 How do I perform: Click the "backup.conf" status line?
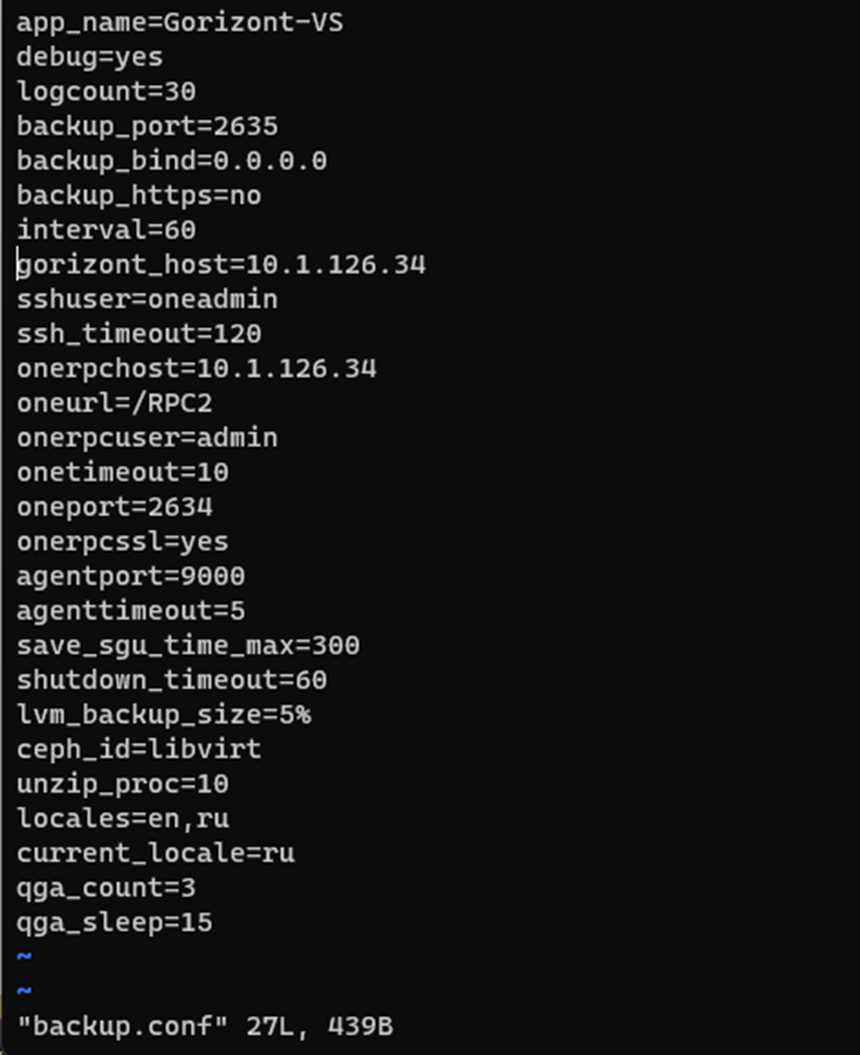point(205,1026)
